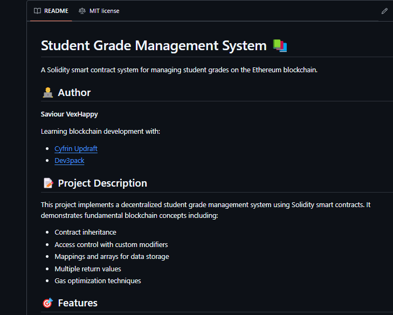Click 'Gas optimization techniques' bullet text
The image size is (393, 315).
click(x=98, y=281)
